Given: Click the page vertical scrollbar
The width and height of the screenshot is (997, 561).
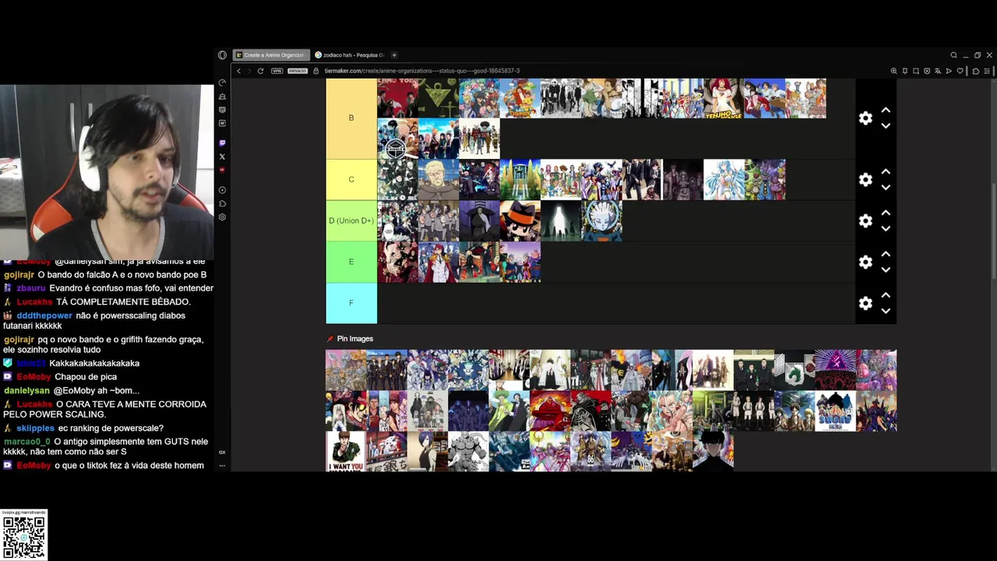Looking at the screenshot, I should click(992, 230).
